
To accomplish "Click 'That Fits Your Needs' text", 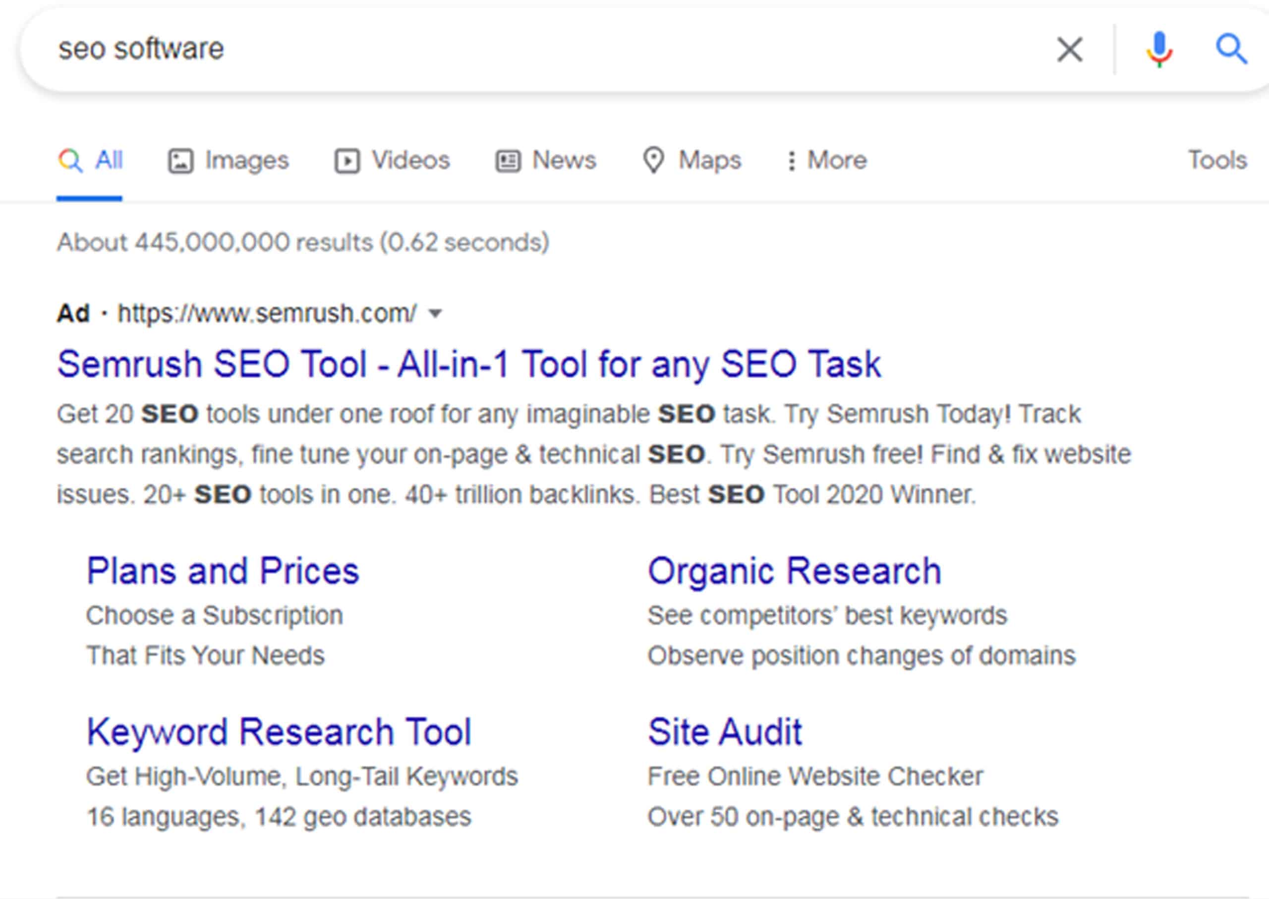I will click(205, 656).
